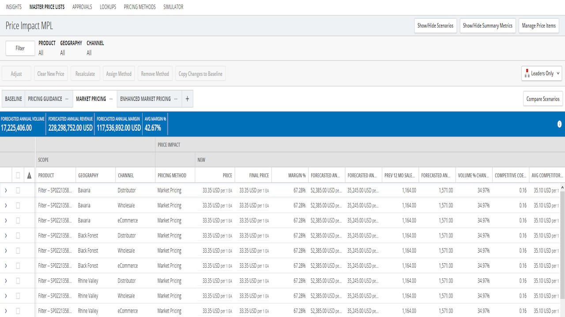This screenshot has height=317, width=565.
Task: Expand the Rhine Valley Wholesale row
Action: [x=6, y=296]
